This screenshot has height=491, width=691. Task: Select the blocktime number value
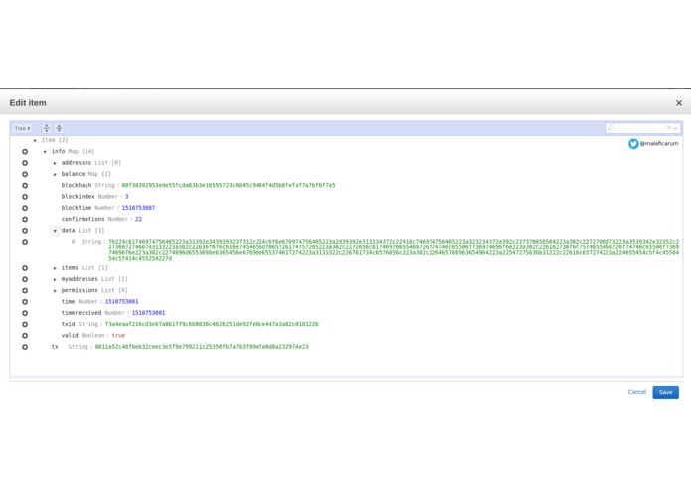point(138,208)
